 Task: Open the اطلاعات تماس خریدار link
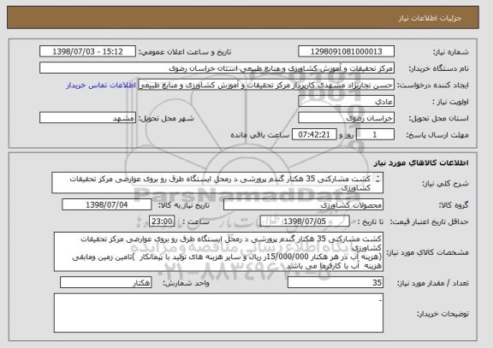(x=101, y=86)
